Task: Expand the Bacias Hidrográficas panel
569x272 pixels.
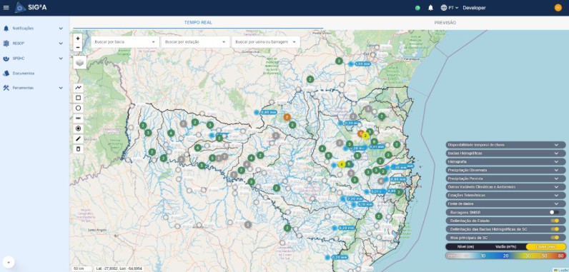Action: [505, 153]
